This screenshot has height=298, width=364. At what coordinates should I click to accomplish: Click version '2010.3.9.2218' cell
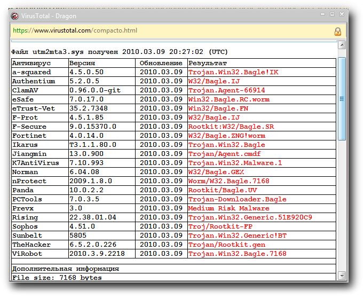click(x=102, y=254)
